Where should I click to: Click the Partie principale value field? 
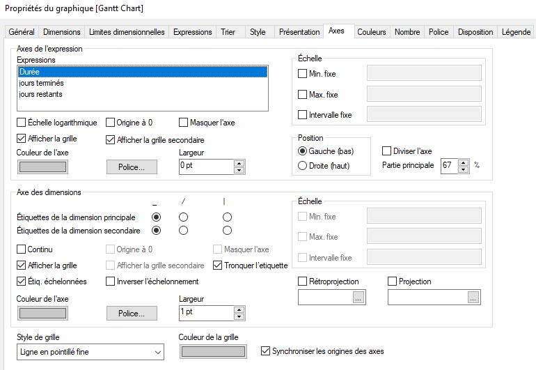(x=449, y=166)
